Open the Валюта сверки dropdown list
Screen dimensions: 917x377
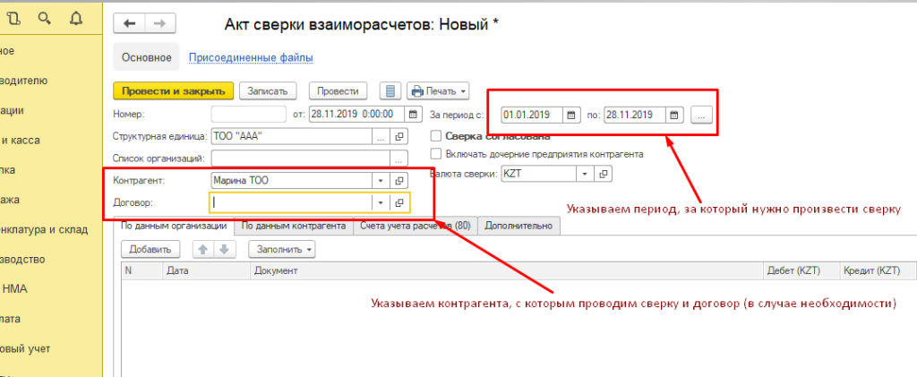585,173
